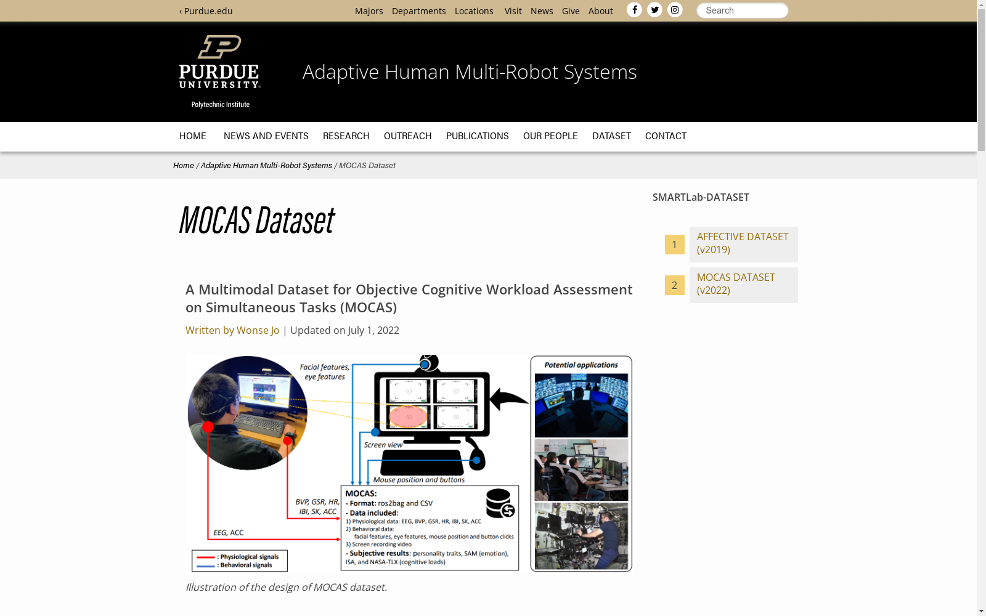Click the MOCAS dataset design illustration
The height and width of the screenshot is (616, 986).
click(x=409, y=464)
